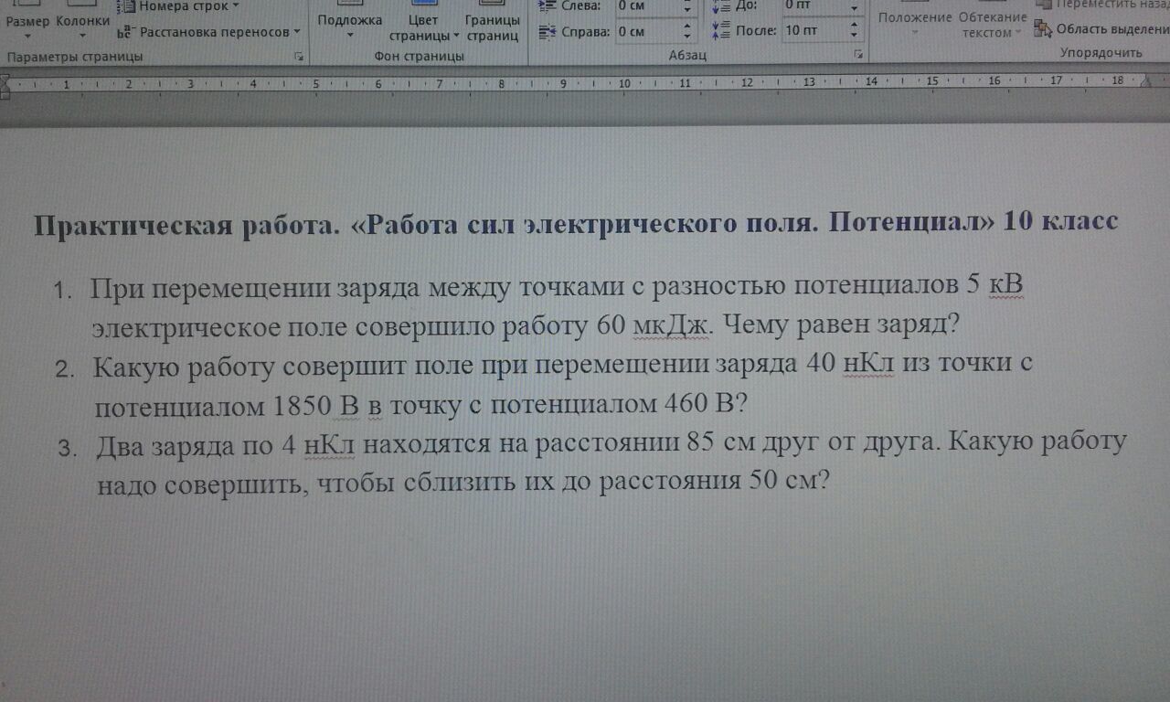
Task: Decrease the Справа right indent value
Action: [x=686, y=37]
